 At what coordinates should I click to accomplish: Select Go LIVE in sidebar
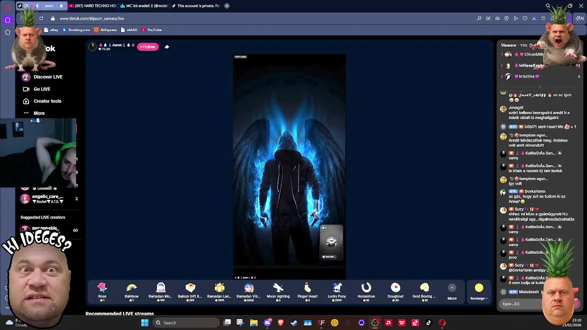click(36, 89)
